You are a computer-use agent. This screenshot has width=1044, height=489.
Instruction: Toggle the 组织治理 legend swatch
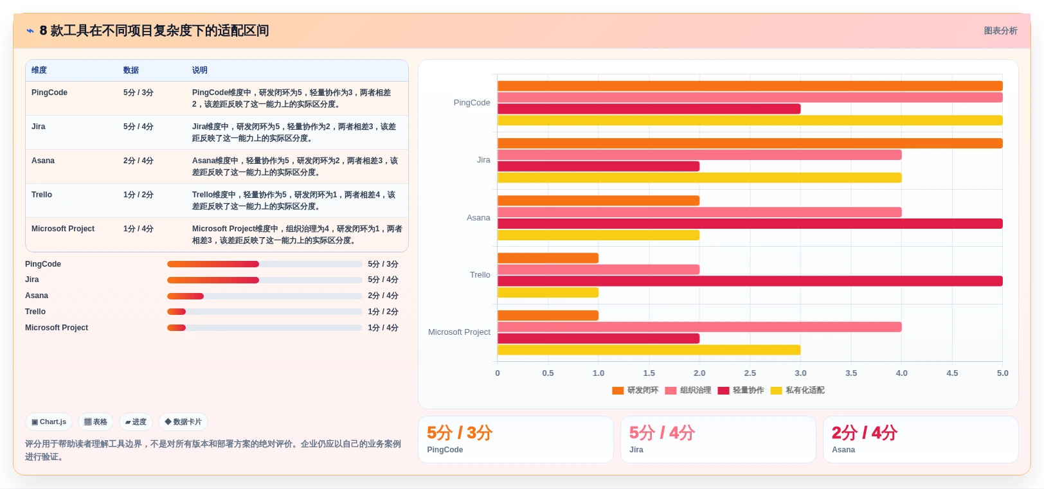[670, 391]
